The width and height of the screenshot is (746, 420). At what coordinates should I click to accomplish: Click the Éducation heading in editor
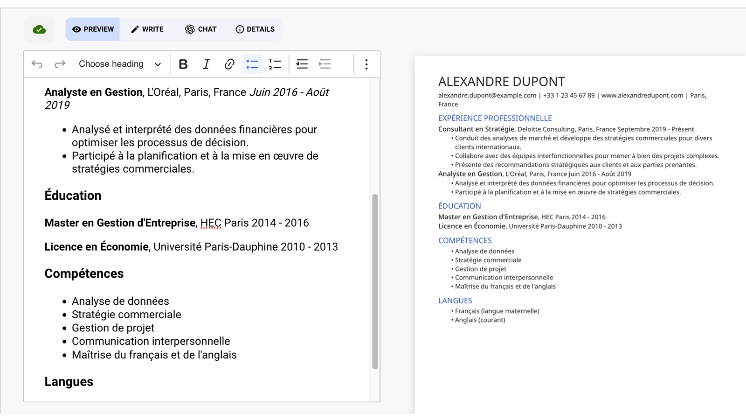(x=73, y=196)
